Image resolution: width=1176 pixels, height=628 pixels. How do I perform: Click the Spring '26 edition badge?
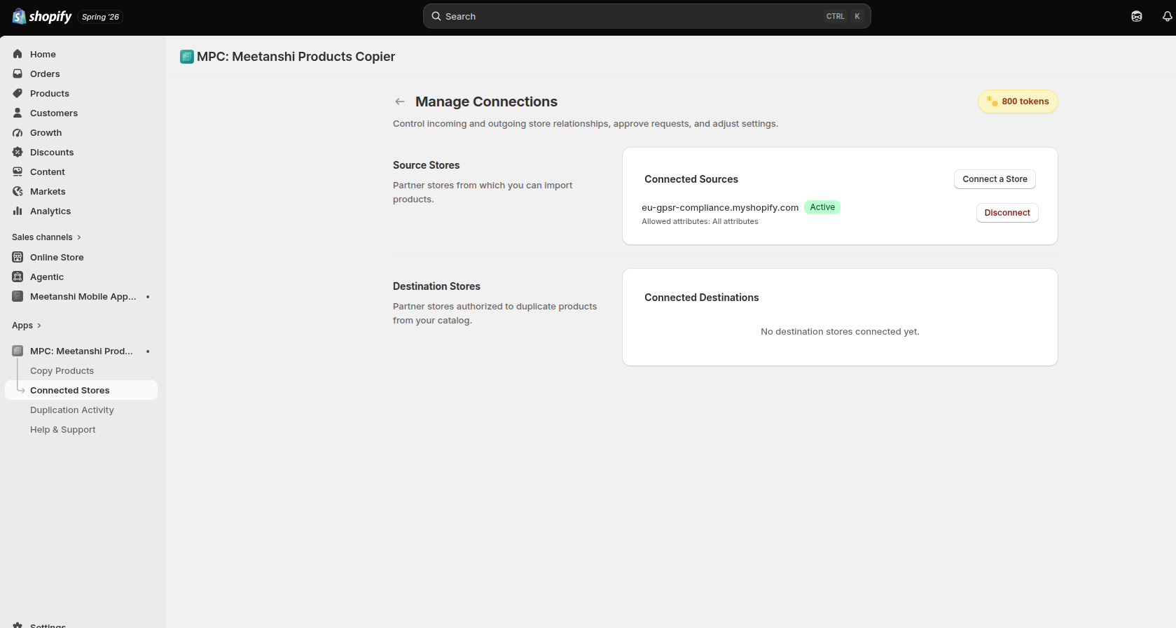click(x=100, y=17)
